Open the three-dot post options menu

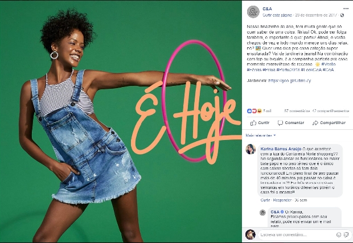point(346,9)
